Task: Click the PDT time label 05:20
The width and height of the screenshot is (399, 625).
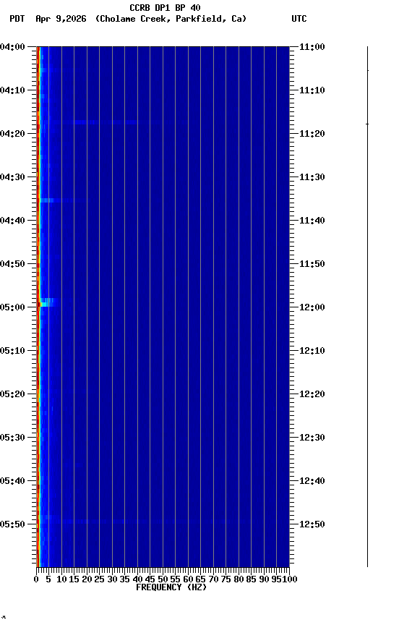Action: tap(12, 394)
